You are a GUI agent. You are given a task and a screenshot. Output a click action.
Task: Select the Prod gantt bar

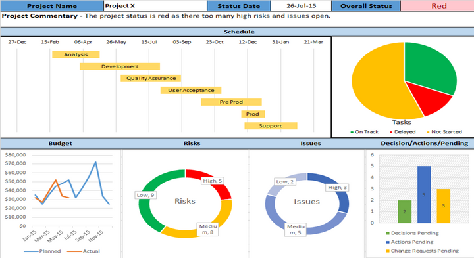[x=253, y=114]
